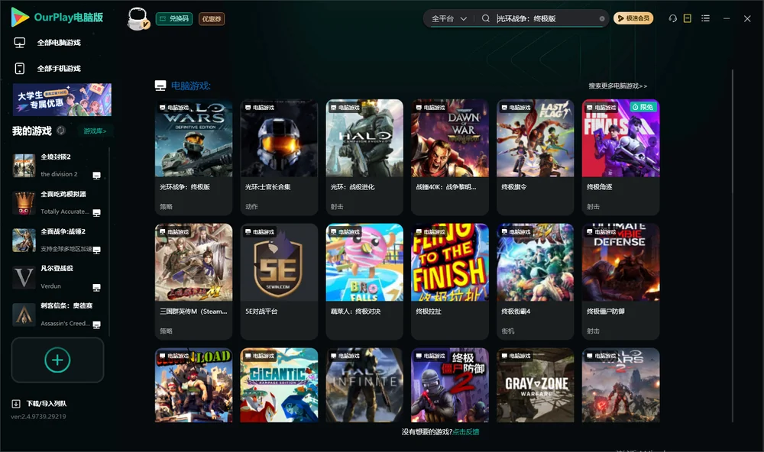
Task: Open 搜索更多电脑游戏>> link
Action: (x=617, y=86)
